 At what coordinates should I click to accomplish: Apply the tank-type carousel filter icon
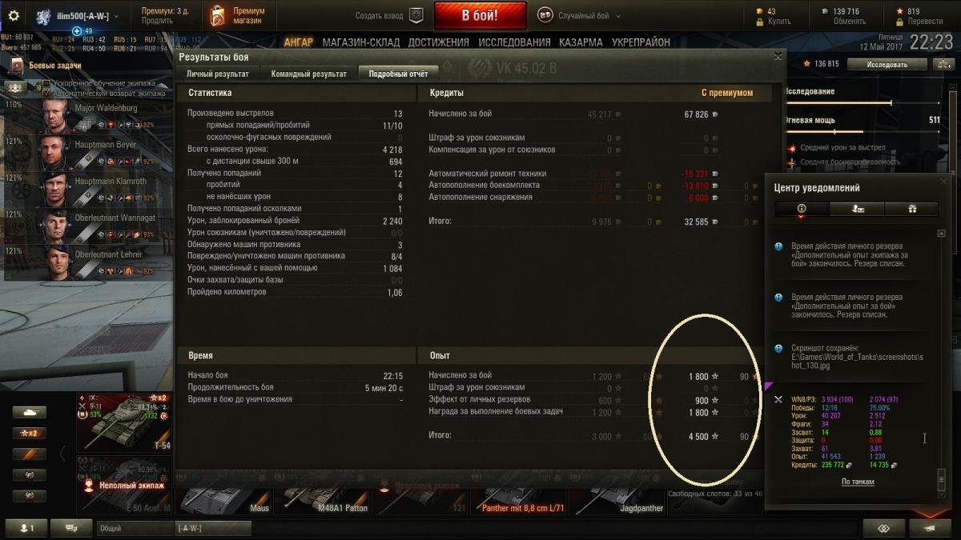(x=29, y=412)
